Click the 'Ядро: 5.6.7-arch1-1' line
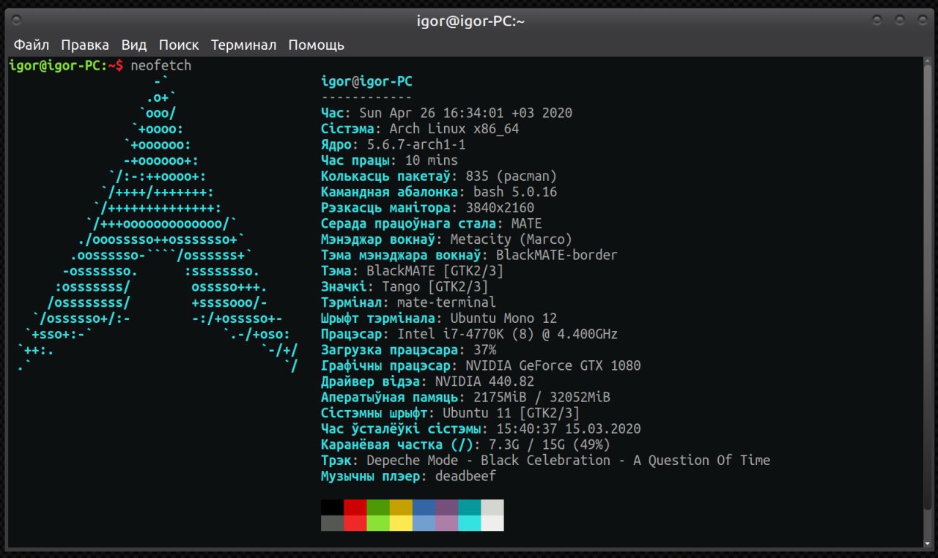This screenshot has width=938, height=558. pyautogui.click(x=394, y=144)
